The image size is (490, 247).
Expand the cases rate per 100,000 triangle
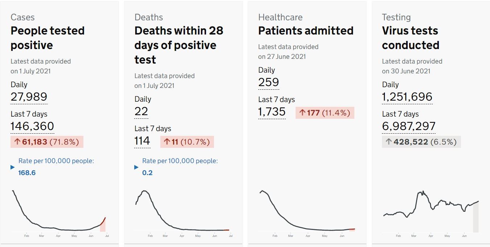13,167
